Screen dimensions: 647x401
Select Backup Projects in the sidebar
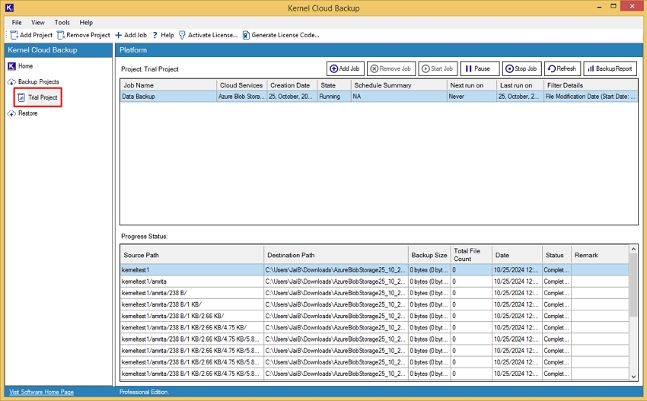(x=38, y=81)
